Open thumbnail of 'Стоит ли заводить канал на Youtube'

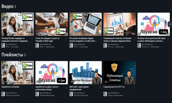coord(51,24)
